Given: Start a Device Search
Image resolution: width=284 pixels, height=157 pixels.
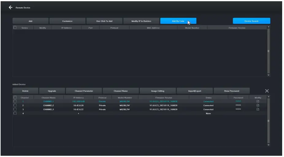Looking at the screenshot, I should 251,21.
